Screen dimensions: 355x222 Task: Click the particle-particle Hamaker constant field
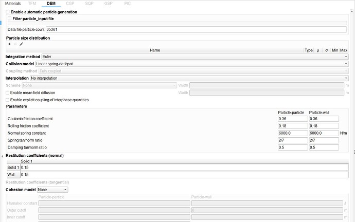tap(114, 203)
